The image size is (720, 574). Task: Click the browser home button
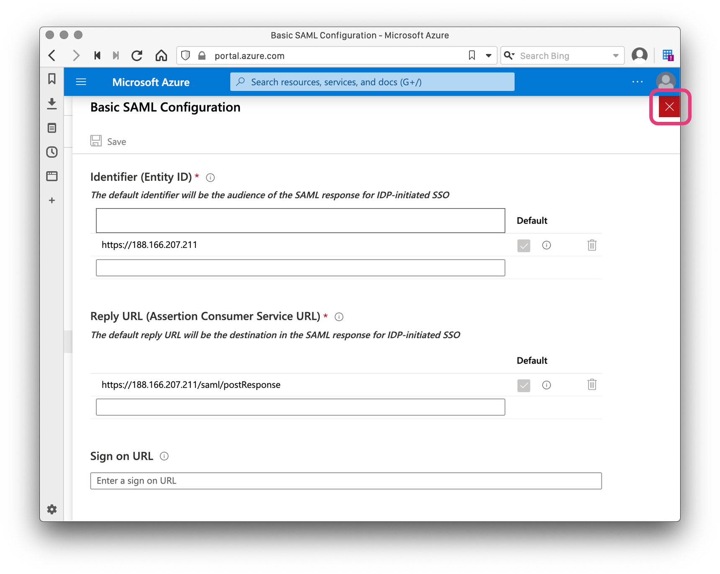161,55
